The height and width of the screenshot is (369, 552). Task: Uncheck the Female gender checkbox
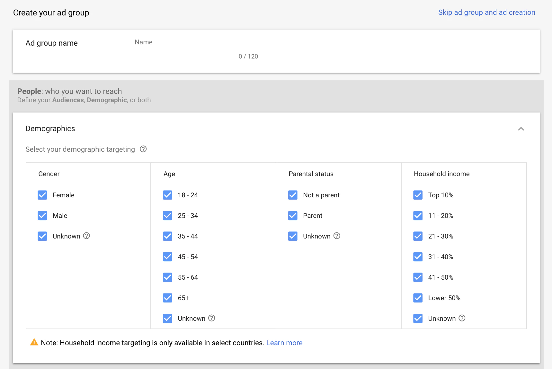[x=42, y=195]
